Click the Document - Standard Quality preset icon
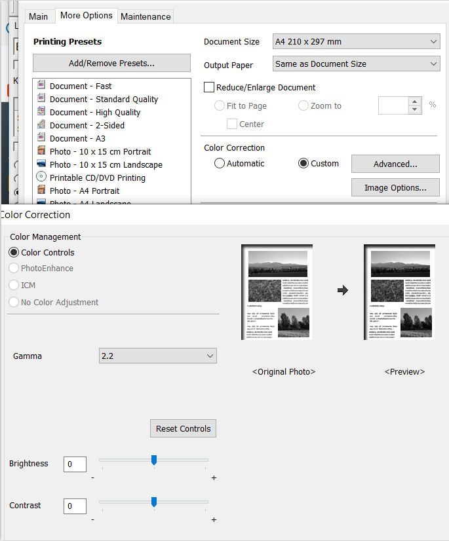This screenshot has width=449, height=541. pyautogui.click(x=41, y=99)
